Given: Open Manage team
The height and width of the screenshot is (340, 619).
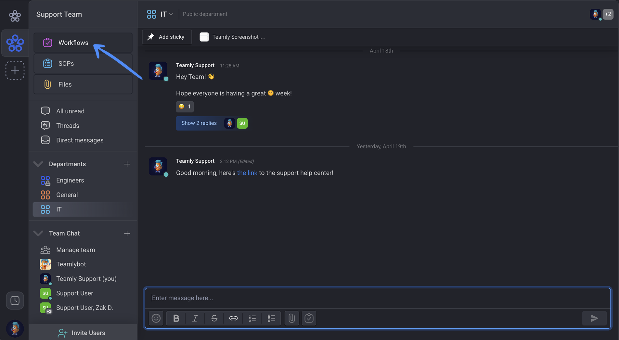Looking at the screenshot, I should 75,250.
